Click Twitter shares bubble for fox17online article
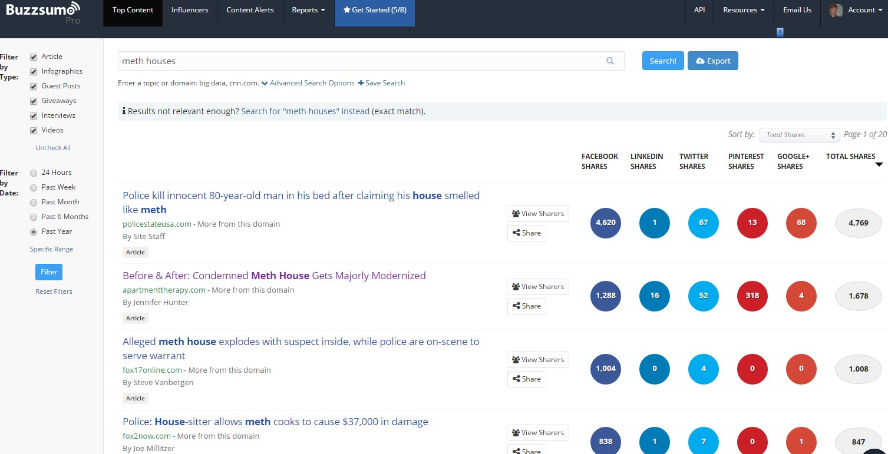The width and height of the screenshot is (888, 454). 704,369
